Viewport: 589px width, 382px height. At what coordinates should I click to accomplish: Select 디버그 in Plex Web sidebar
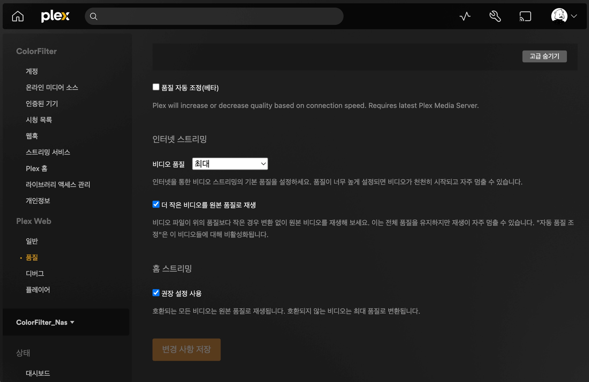point(35,273)
